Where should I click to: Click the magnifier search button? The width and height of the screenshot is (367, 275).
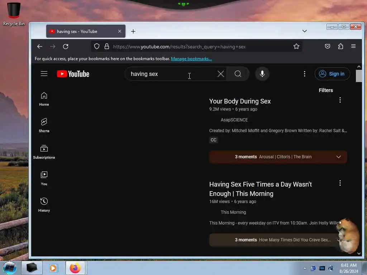(238, 74)
